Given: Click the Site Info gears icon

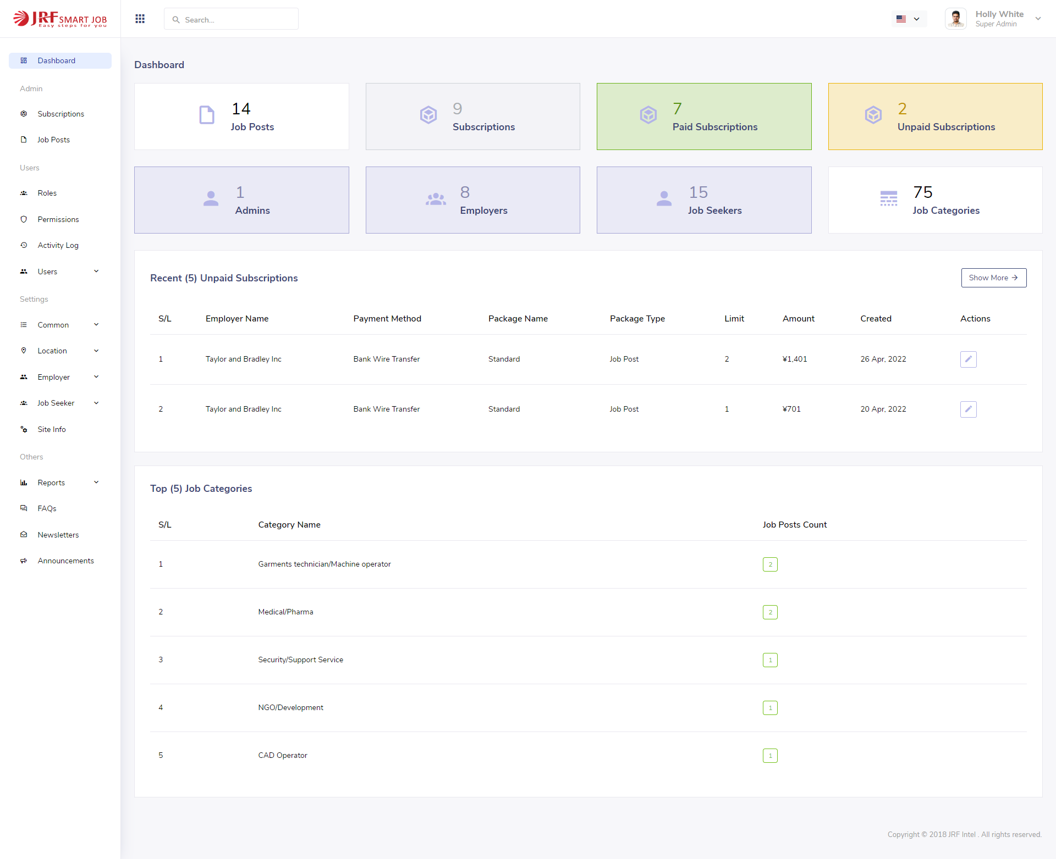Looking at the screenshot, I should pos(24,429).
